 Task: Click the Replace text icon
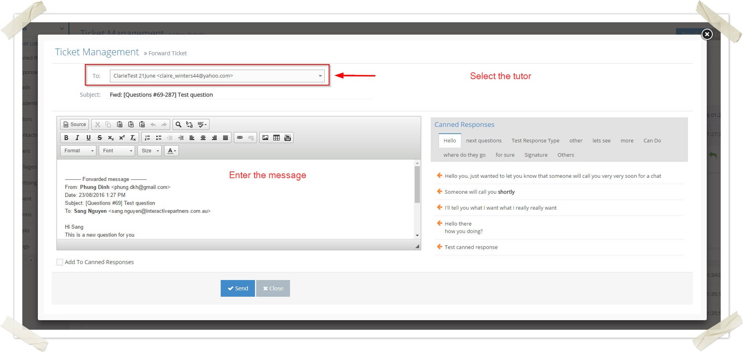click(x=190, y=124)
